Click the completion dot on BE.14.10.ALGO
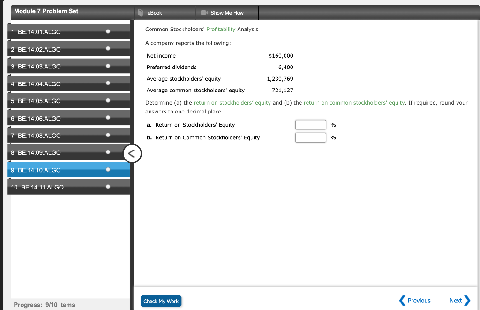Screen dimensions: 480x310 (108, 170)
